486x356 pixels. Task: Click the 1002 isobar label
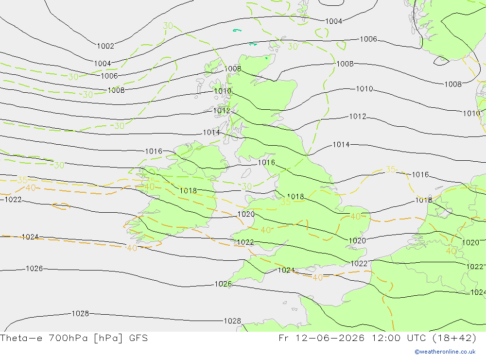pos(105,46)
